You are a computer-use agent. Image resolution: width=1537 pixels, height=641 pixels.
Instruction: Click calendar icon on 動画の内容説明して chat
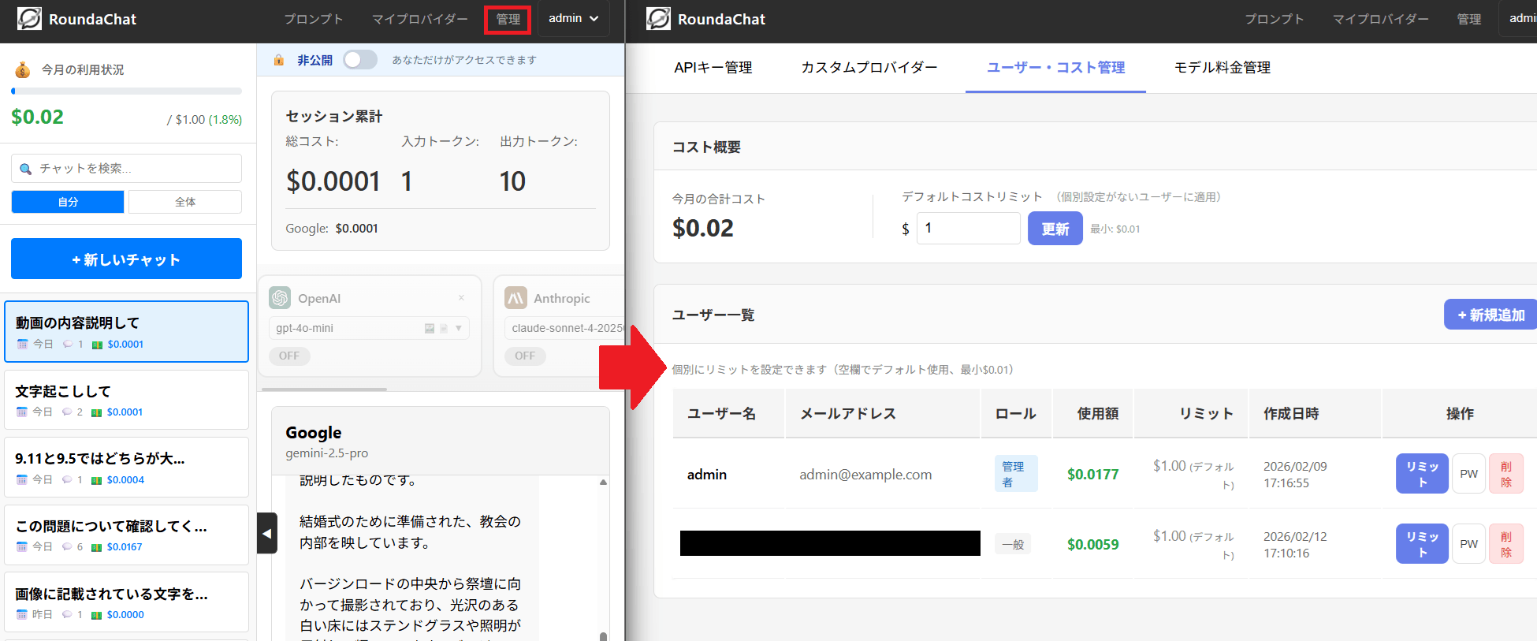pos(22,345)
